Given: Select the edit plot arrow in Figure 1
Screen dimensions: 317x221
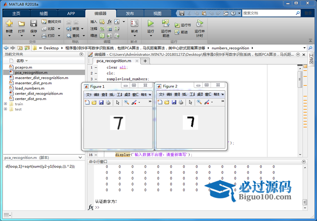Looking at the screenshot, I should [117, 102].
